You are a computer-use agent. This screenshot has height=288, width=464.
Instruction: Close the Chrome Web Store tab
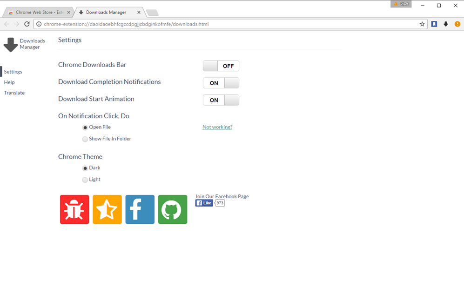click(x=69, y=13)
